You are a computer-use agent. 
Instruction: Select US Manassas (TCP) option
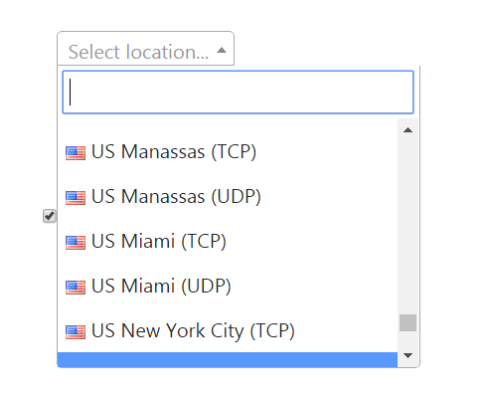click(x=228, y=152)
